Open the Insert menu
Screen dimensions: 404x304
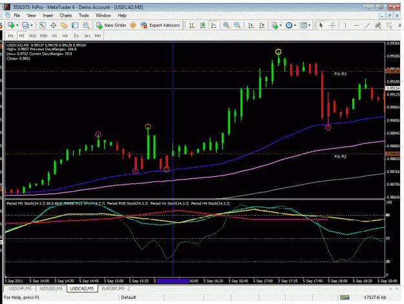click(48, 15)
